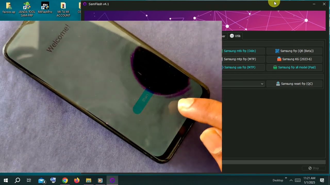
Task: Open the media player icon on the taskbar
Action: (x=100, y=180)
